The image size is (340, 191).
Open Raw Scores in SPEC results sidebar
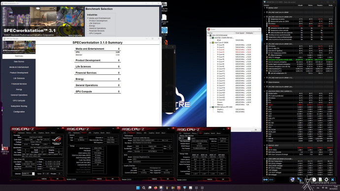coord(19,62)
